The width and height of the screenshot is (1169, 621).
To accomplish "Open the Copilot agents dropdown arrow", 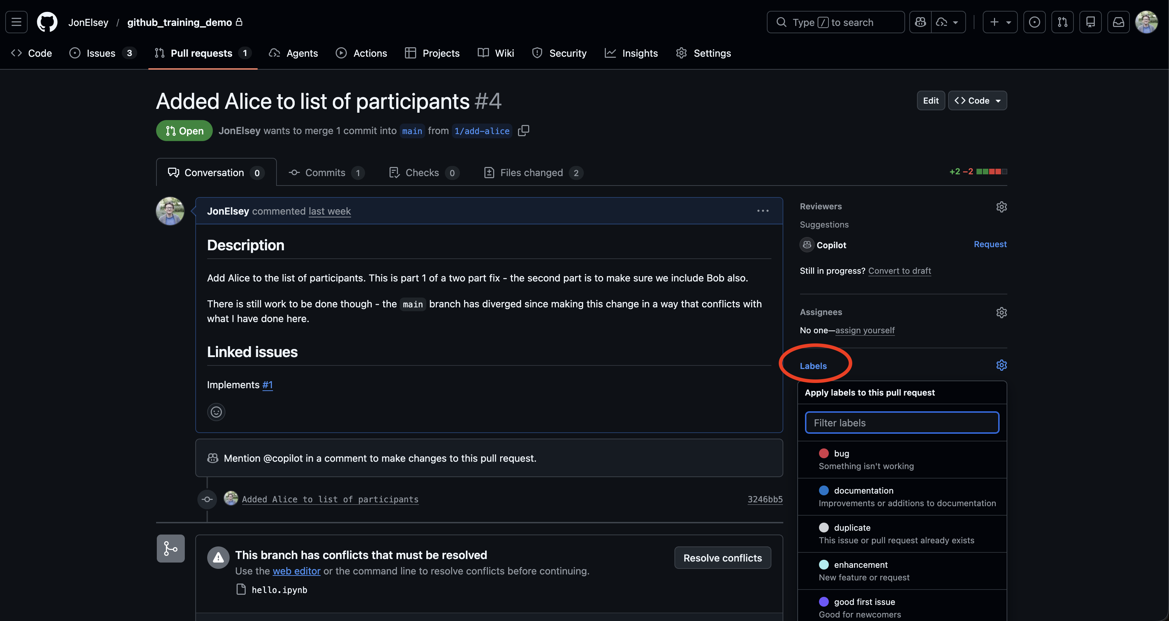I will tap(955, 22).
